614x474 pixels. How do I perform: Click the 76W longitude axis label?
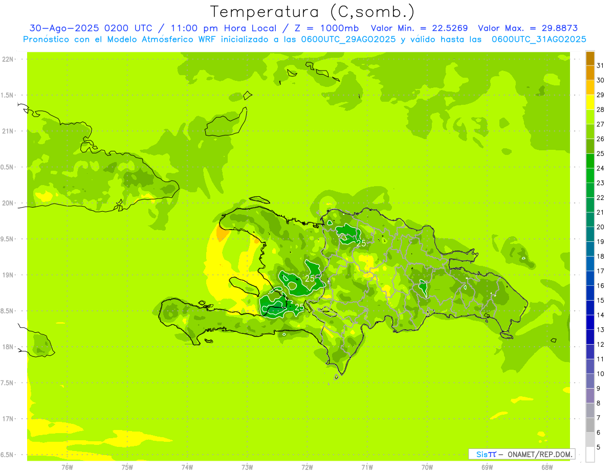pyautogui.click(x=67, y=467)
